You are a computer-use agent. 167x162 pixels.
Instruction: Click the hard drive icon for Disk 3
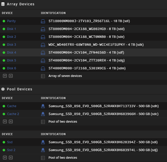(x=43, y=45)
